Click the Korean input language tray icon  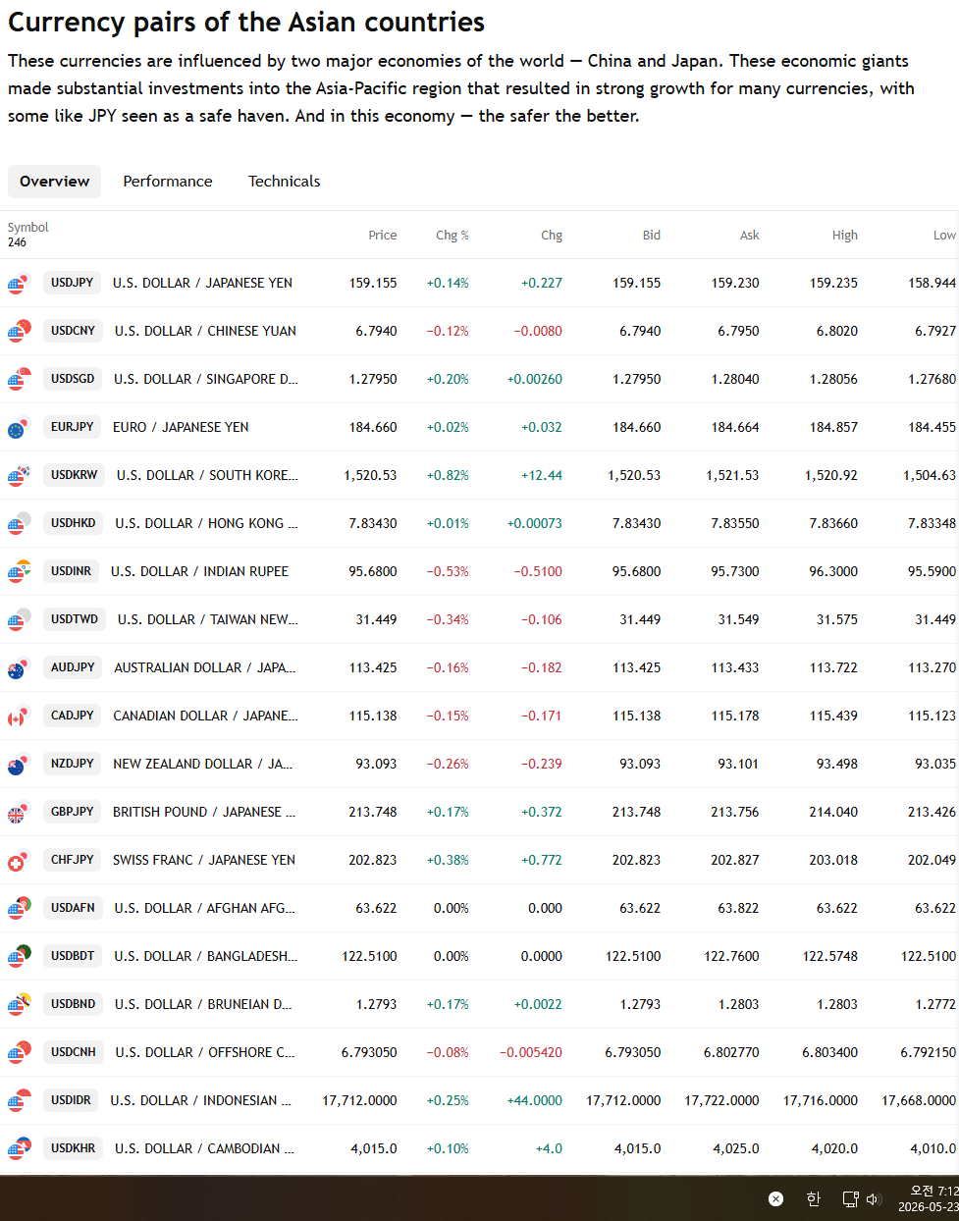(x=813, y=1198)
